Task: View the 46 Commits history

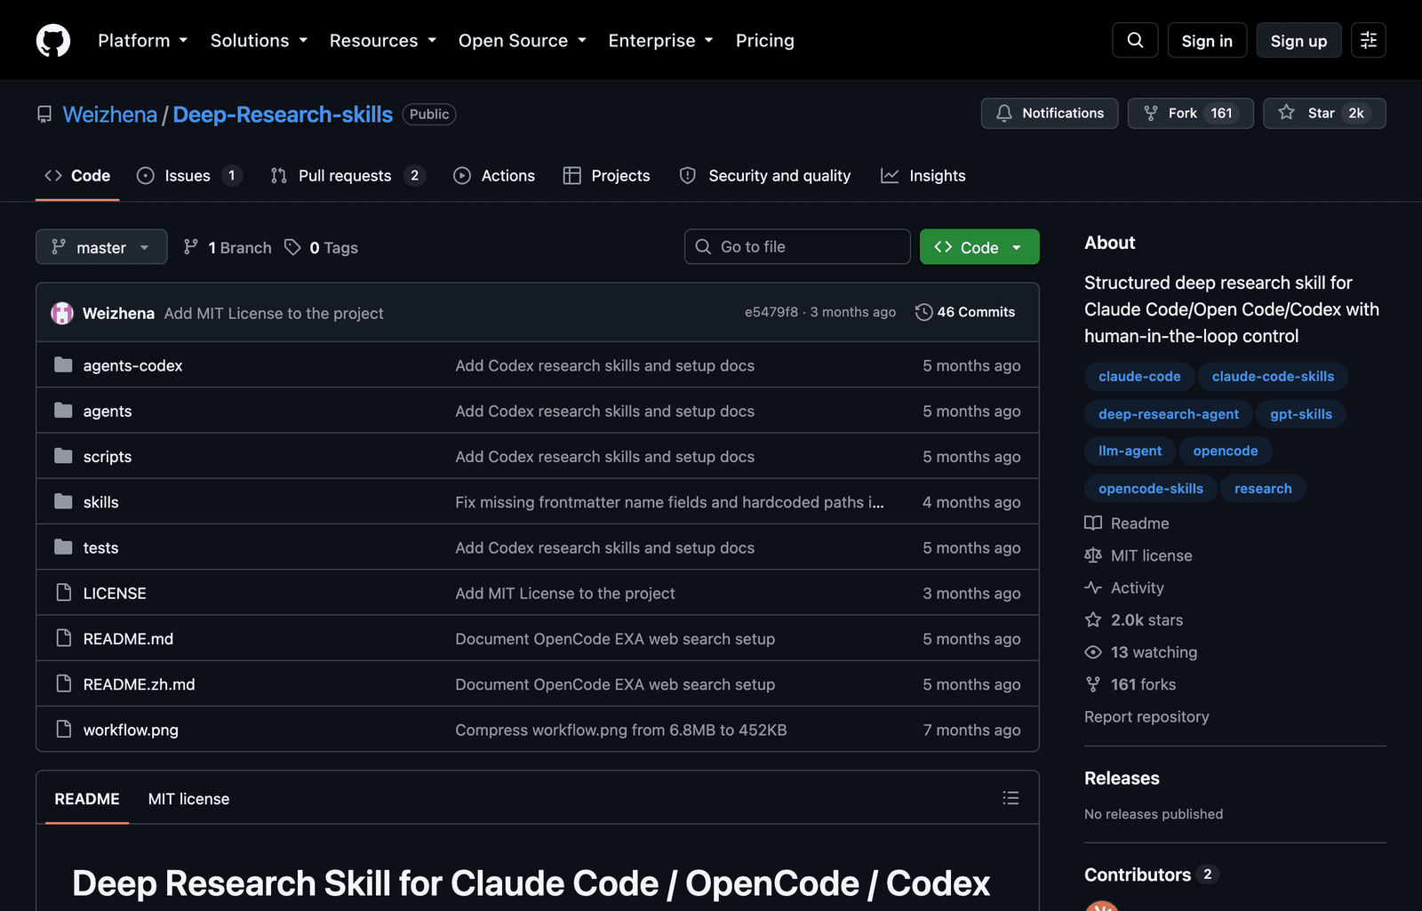Action: click(x=965, y=312)
